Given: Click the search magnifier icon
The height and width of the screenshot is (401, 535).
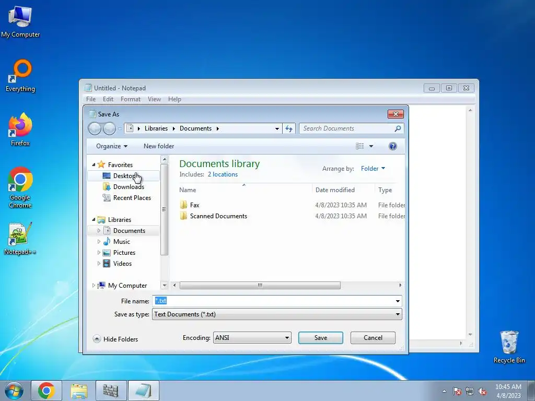Looking at the screenshot, I should 398,128.
